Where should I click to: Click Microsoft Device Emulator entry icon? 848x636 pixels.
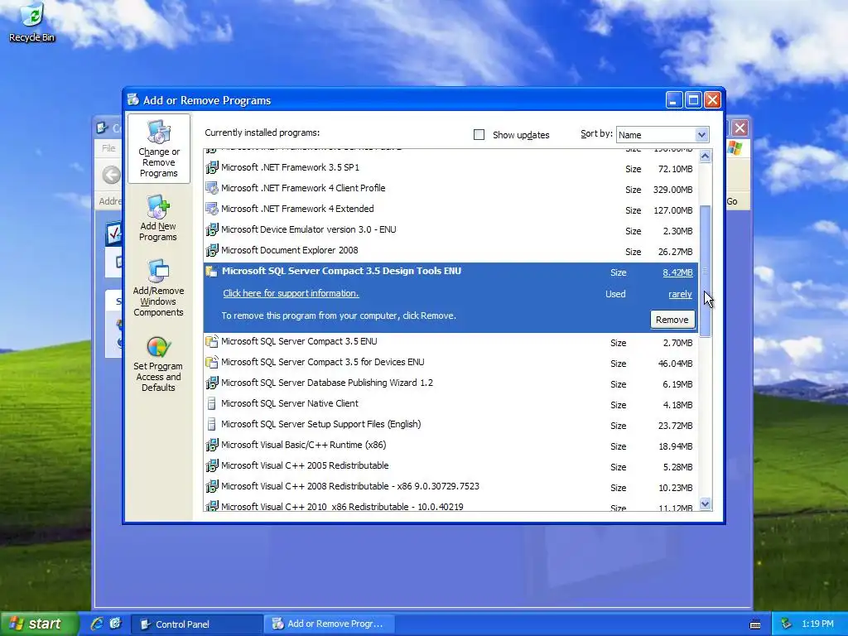[212, 230]
